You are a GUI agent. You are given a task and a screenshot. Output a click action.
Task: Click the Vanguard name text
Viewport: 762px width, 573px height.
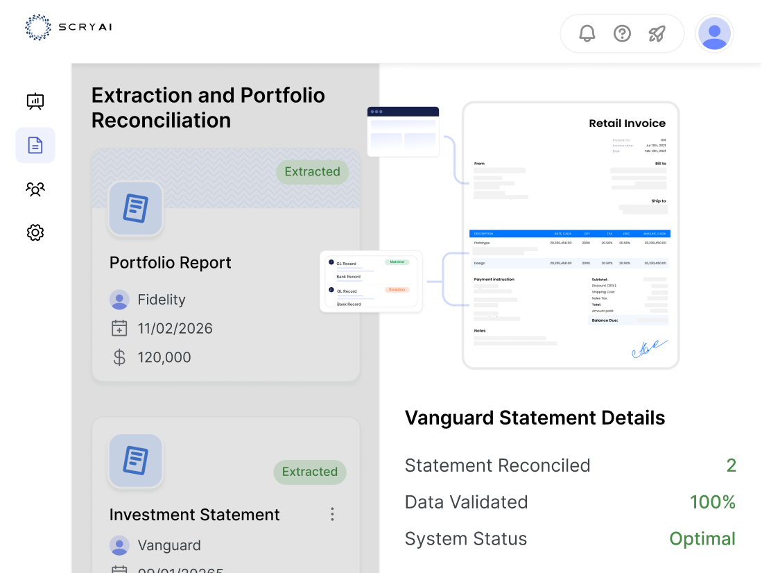169,545
